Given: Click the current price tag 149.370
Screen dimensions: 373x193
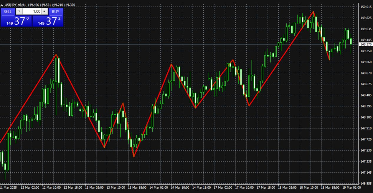Looking at the screenshot, I should pos(366,44).
